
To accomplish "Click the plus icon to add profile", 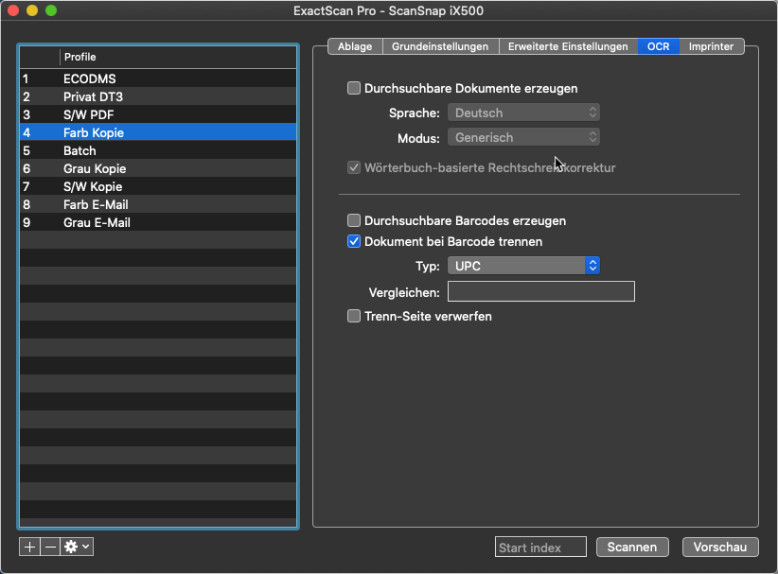I will (x=29, y=547).
